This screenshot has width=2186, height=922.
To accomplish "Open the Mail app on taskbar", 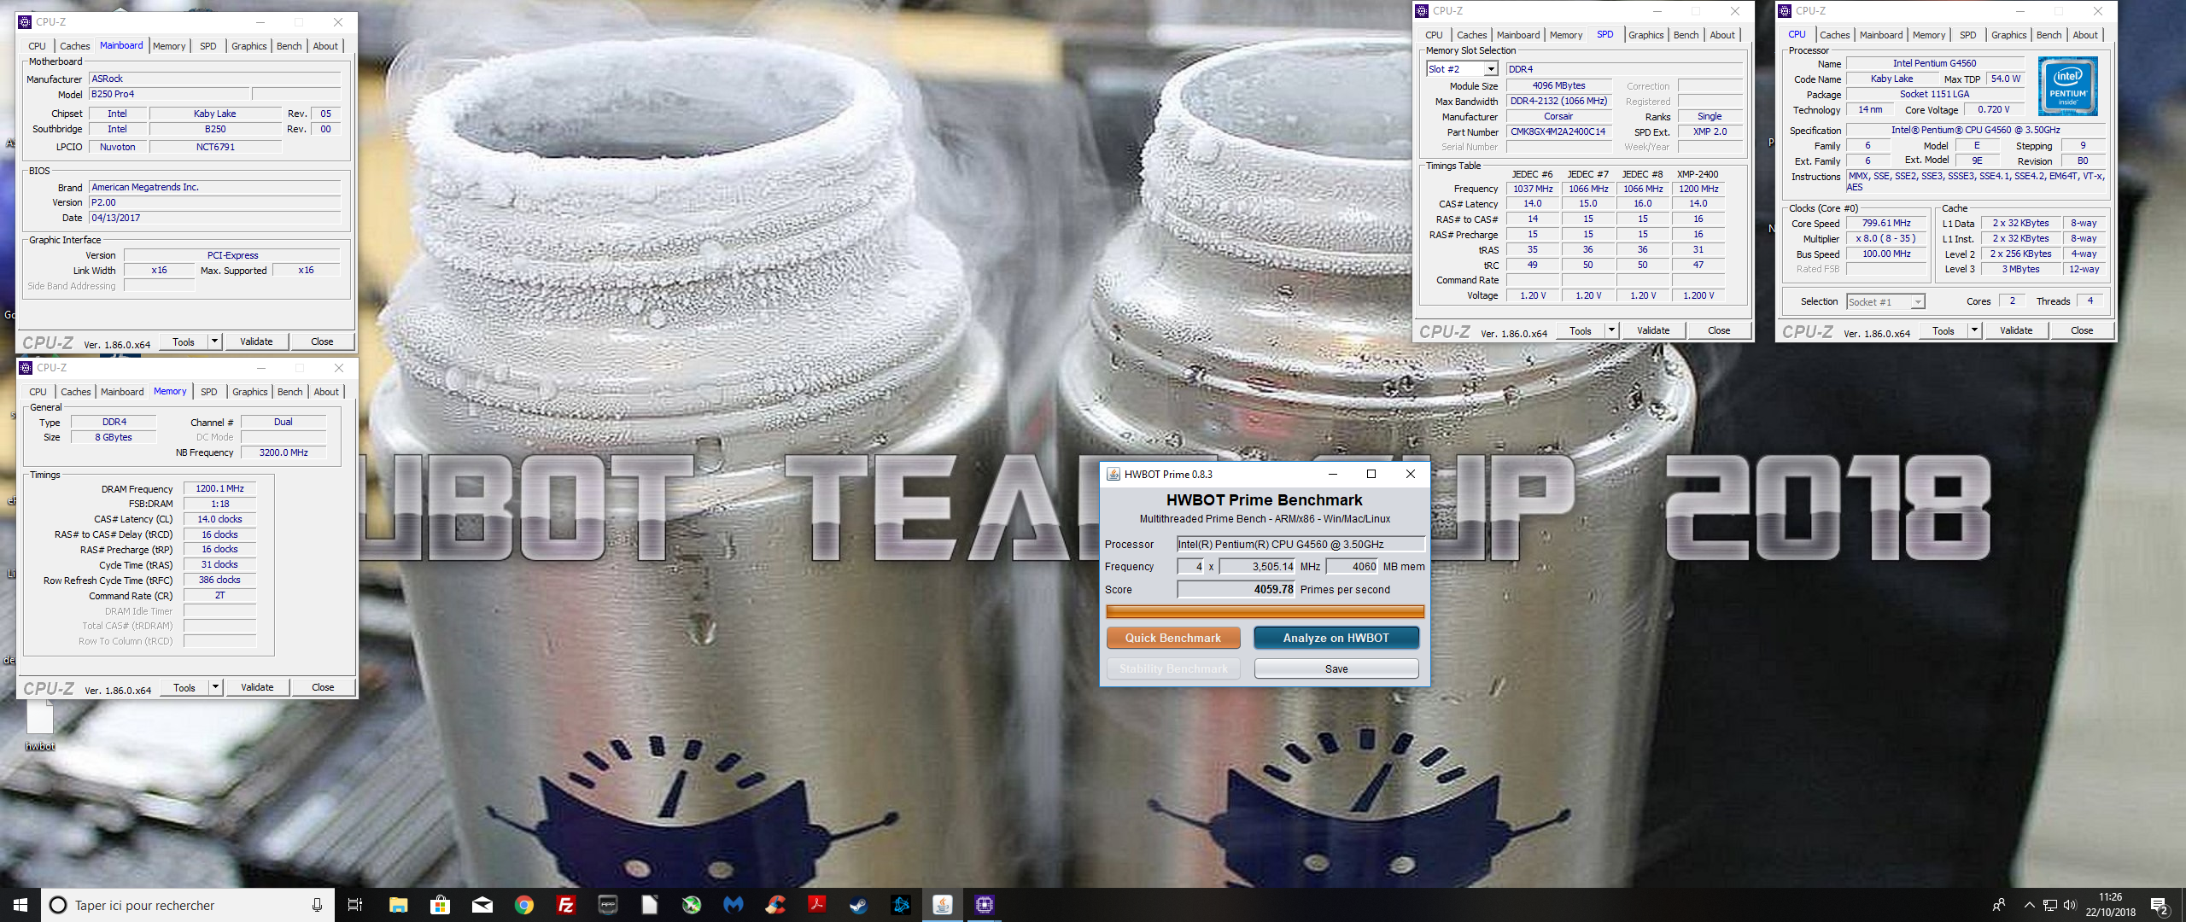I will click(x=482, y=905).
